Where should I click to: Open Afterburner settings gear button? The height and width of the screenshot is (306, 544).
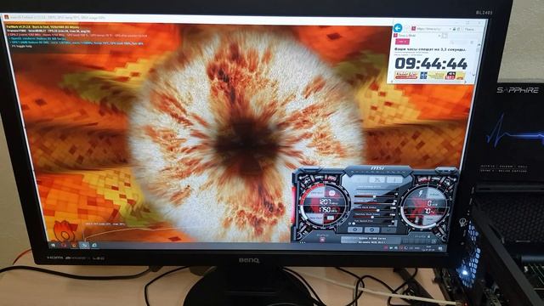355,229
